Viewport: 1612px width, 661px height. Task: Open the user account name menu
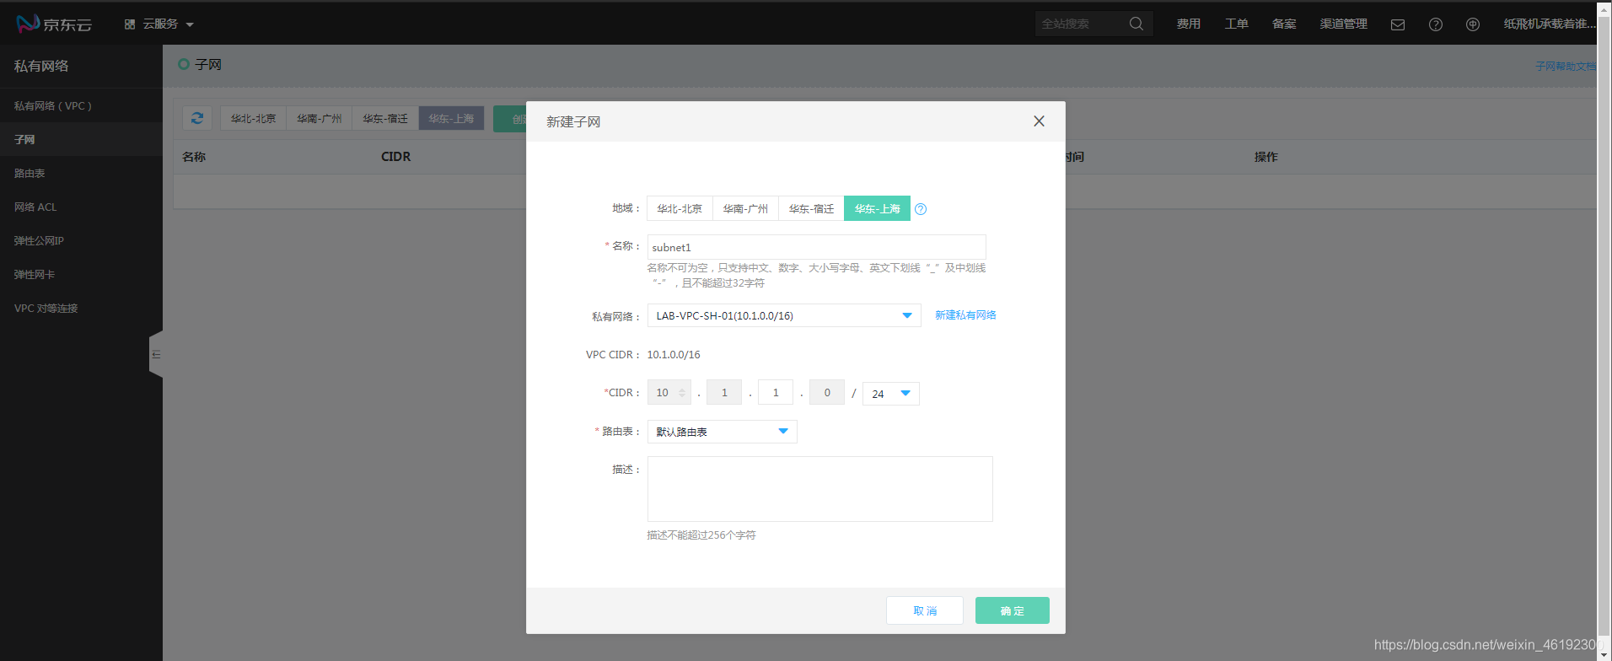[1550, 24]
